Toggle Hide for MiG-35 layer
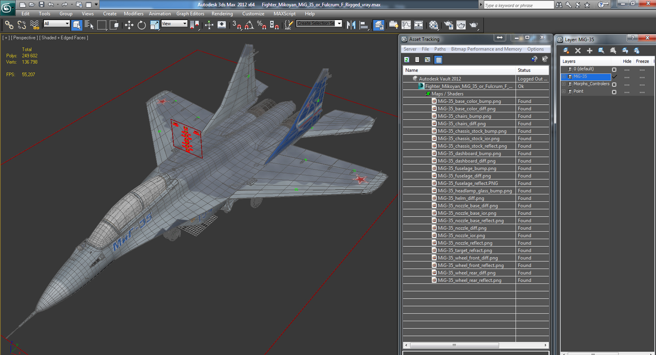 [x=627, y=77]
